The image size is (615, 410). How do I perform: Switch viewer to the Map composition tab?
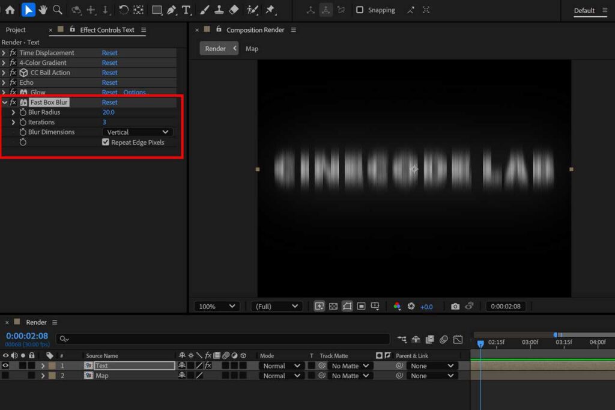(252, 49)
